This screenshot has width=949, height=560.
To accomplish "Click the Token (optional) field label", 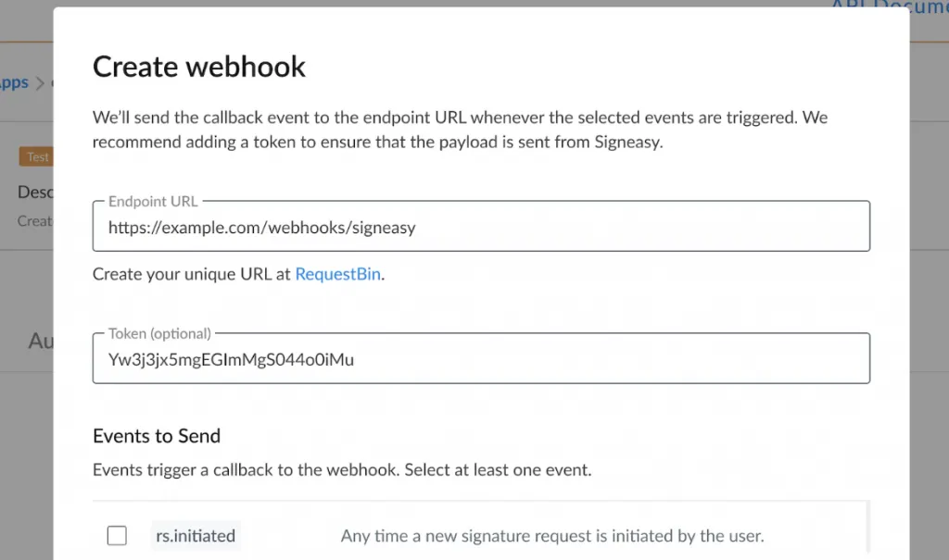I will coord(153,333).
